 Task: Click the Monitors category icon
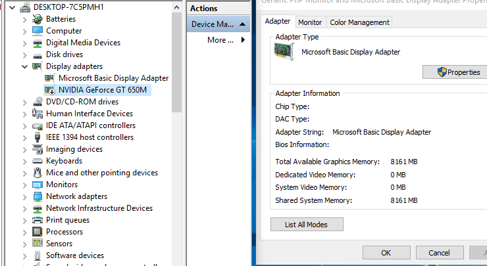click(x=38, y=185)
